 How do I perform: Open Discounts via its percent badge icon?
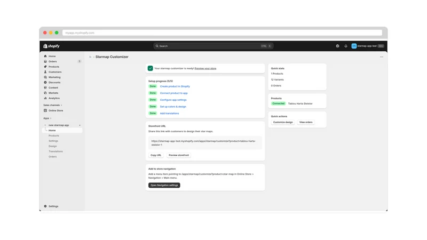[x=45, y=83]
